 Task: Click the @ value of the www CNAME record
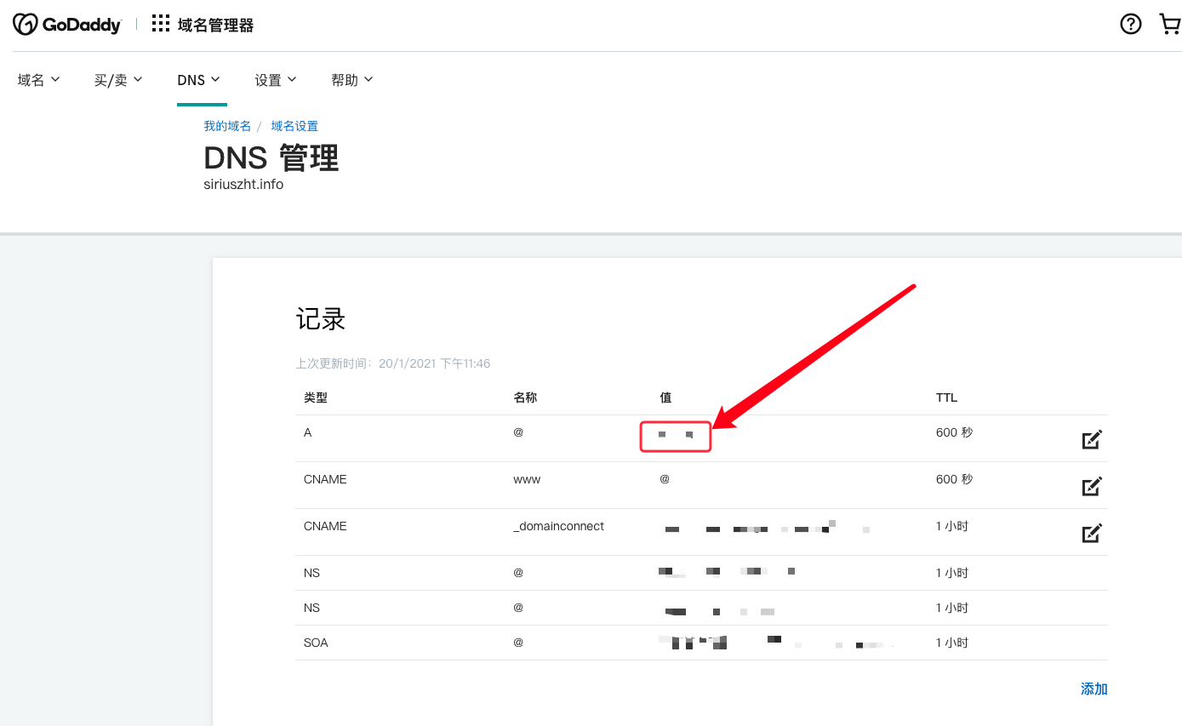click(x=665, y=479)
